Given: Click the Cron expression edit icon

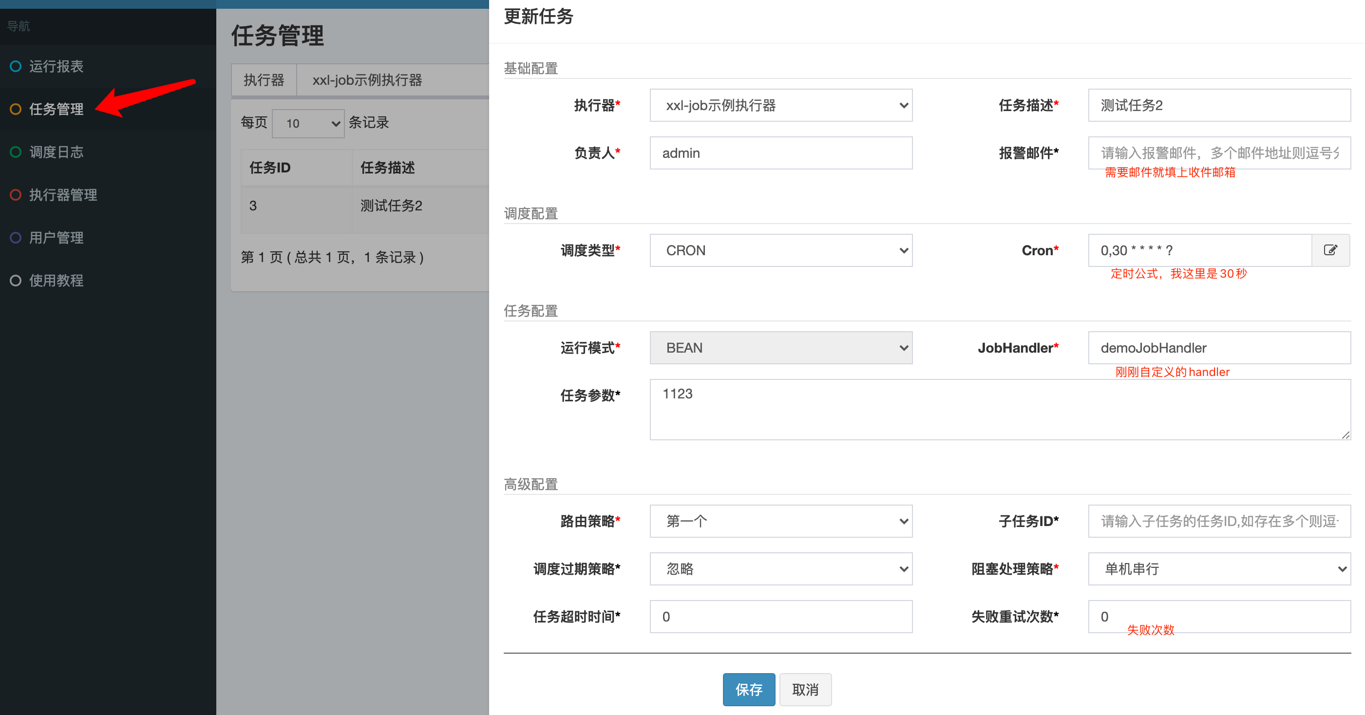Looking at the screenshot, I should [x=1330, y=250].
